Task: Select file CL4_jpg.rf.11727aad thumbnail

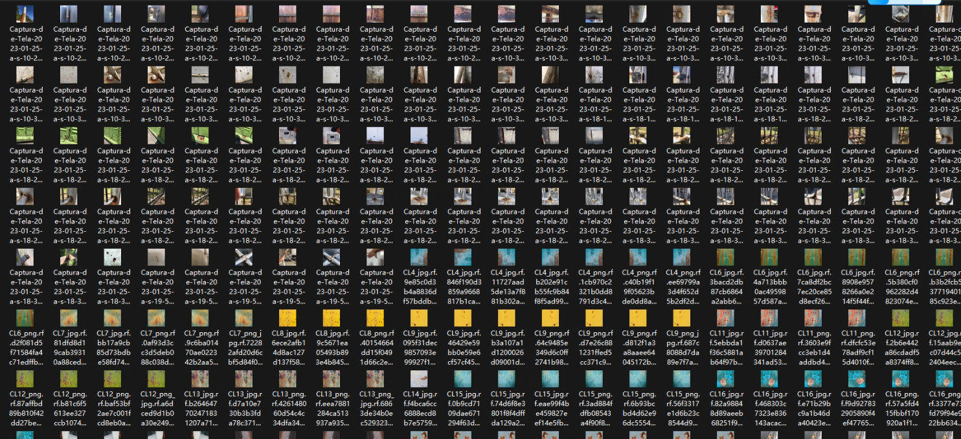Action: click(508, 257)
